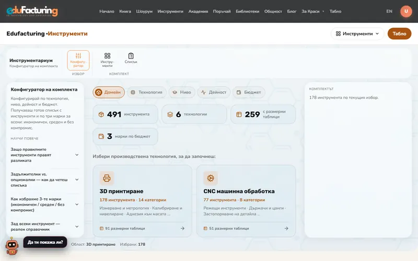This screenshot has width=418, height=261.
Task: Click the robot assistant mascot
Action: click(x=12, y=246)
